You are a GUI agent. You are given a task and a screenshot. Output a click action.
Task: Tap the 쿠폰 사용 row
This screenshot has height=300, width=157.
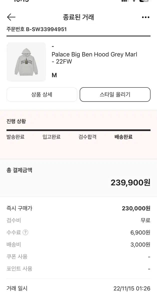click(x=78, y=256)
